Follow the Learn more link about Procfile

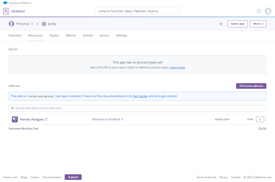click(177, 68)
